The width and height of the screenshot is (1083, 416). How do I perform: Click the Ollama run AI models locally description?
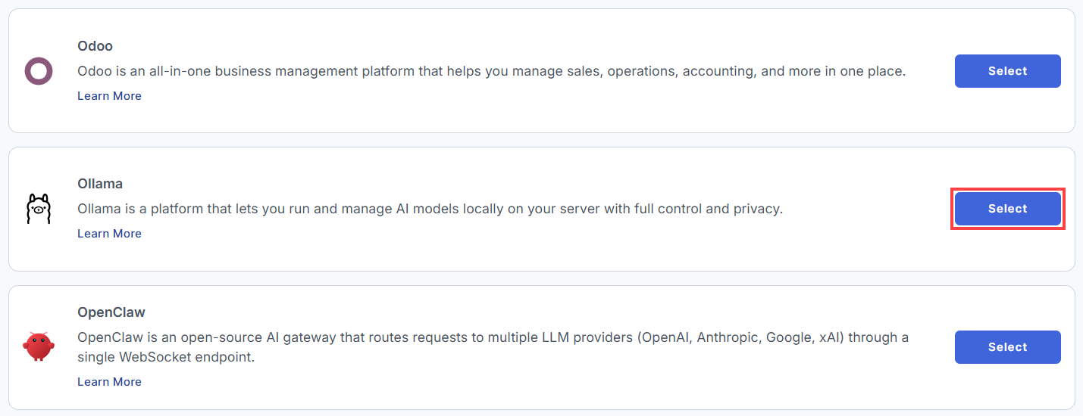tap(430, 209)
